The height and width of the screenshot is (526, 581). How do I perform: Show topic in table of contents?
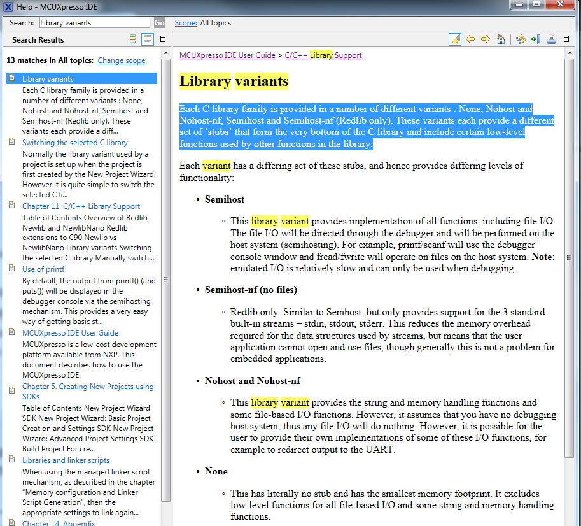coord(521,39)
